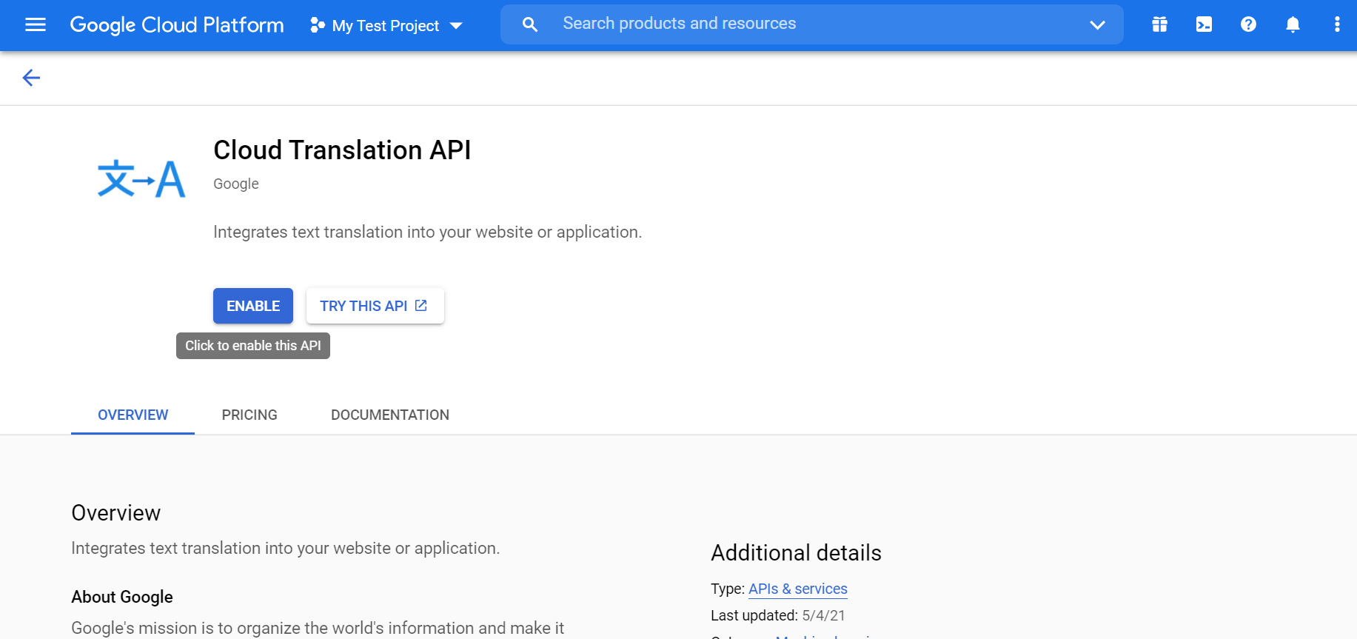
Task: Open the gift free trial icon
Action: point(1159,24)
